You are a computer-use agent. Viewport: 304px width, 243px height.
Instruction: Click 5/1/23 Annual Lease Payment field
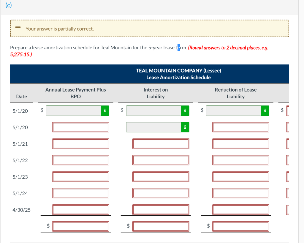[81, 177]
